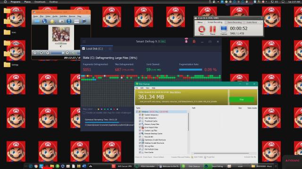Toggle the User temporary checkbox
This screenshot has width=302, height=169.
tap(140, 118)
